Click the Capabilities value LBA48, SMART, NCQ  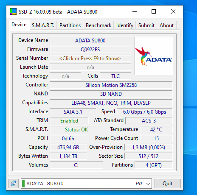(111, 103)
